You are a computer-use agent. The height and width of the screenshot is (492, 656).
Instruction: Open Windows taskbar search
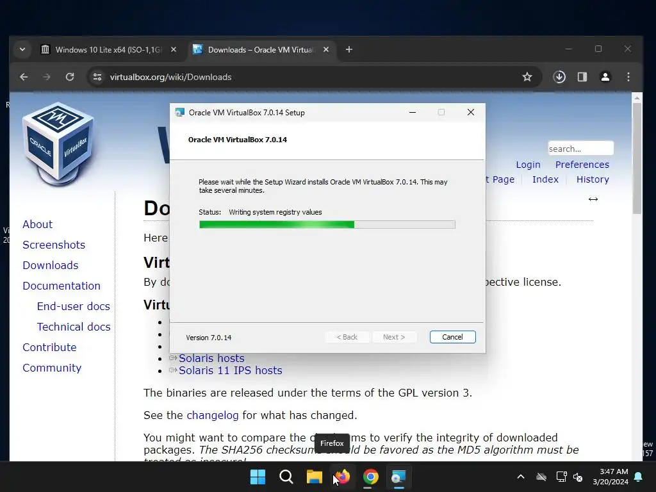coord(286,477)
